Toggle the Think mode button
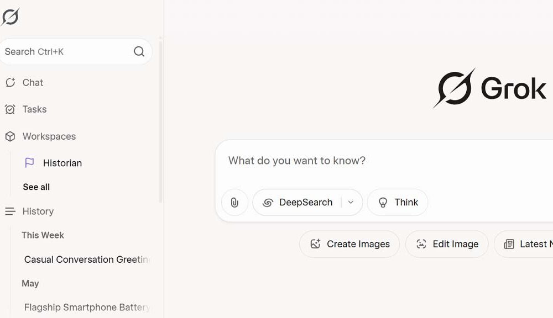This screenshot has width=553, height=318. pyautogui.click(x=398, y=202)
